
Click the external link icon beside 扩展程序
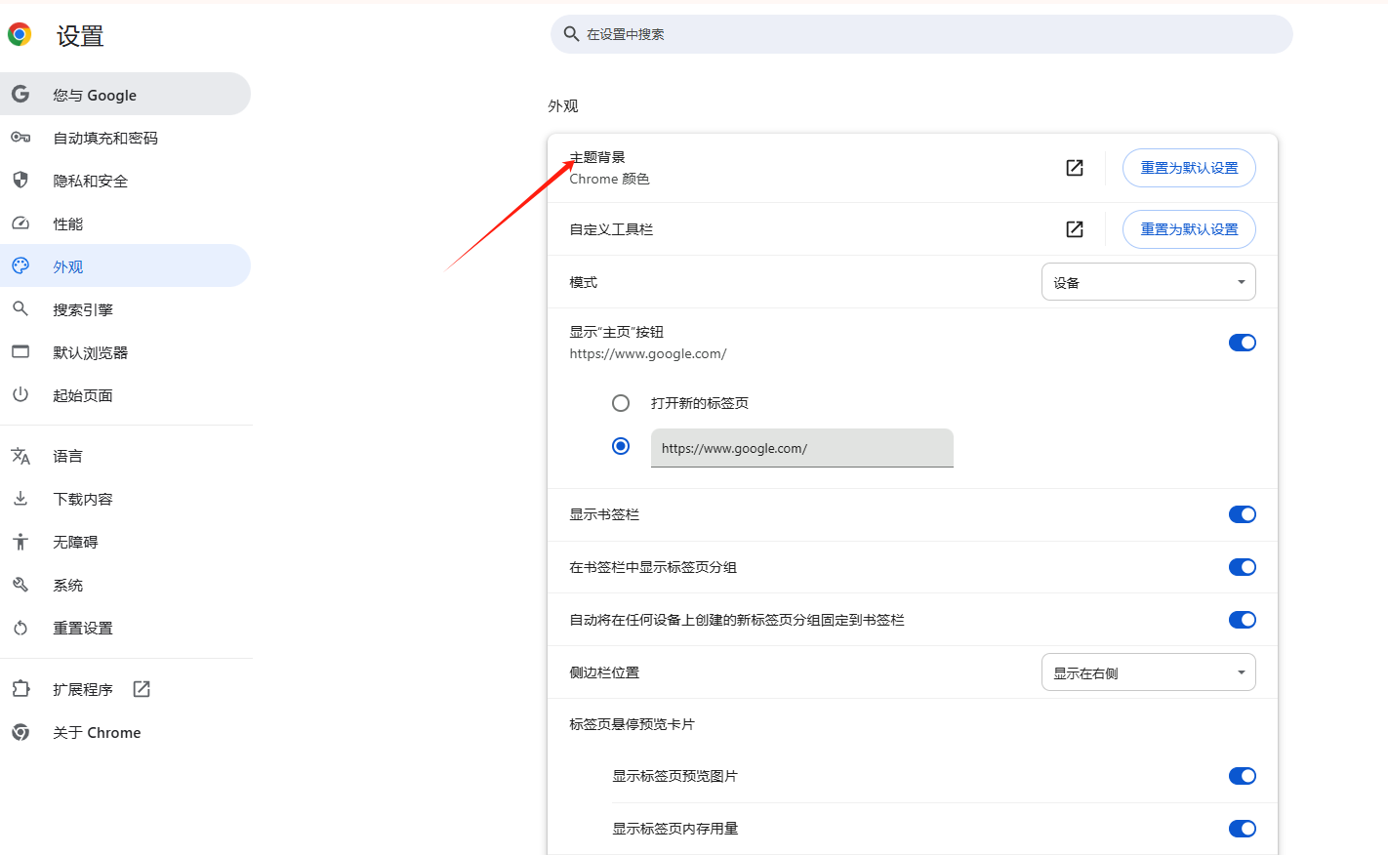point(142,689)
